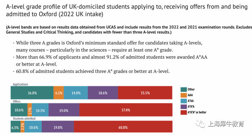This screenshot has width=252, height=135.
Task: Click the 33.5% red Applications segment
Action: tap(145, 93)
